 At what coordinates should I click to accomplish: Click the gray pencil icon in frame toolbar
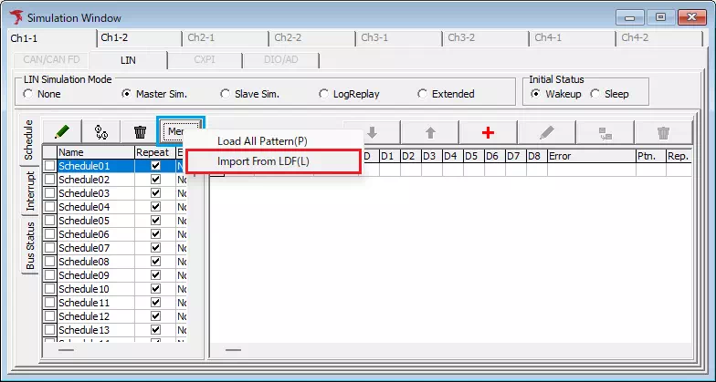point(546,132)
